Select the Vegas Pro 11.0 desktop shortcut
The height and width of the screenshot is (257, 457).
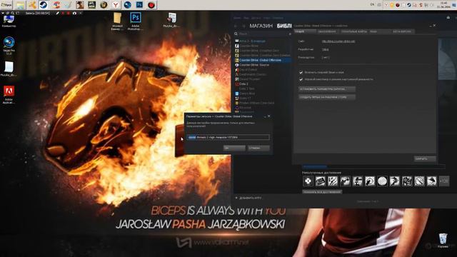[x=9, y=46]
